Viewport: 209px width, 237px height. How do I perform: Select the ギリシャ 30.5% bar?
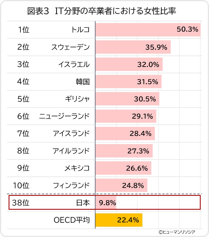point(127,99)
